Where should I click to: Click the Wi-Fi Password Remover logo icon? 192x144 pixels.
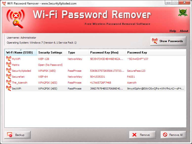tap(14, 17)
